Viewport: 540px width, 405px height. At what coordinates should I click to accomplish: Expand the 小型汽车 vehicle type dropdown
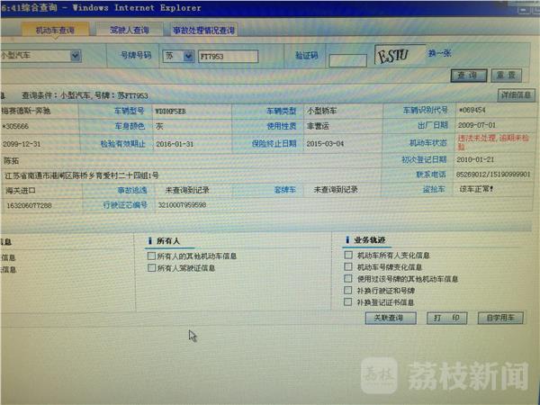coord(76,55)
